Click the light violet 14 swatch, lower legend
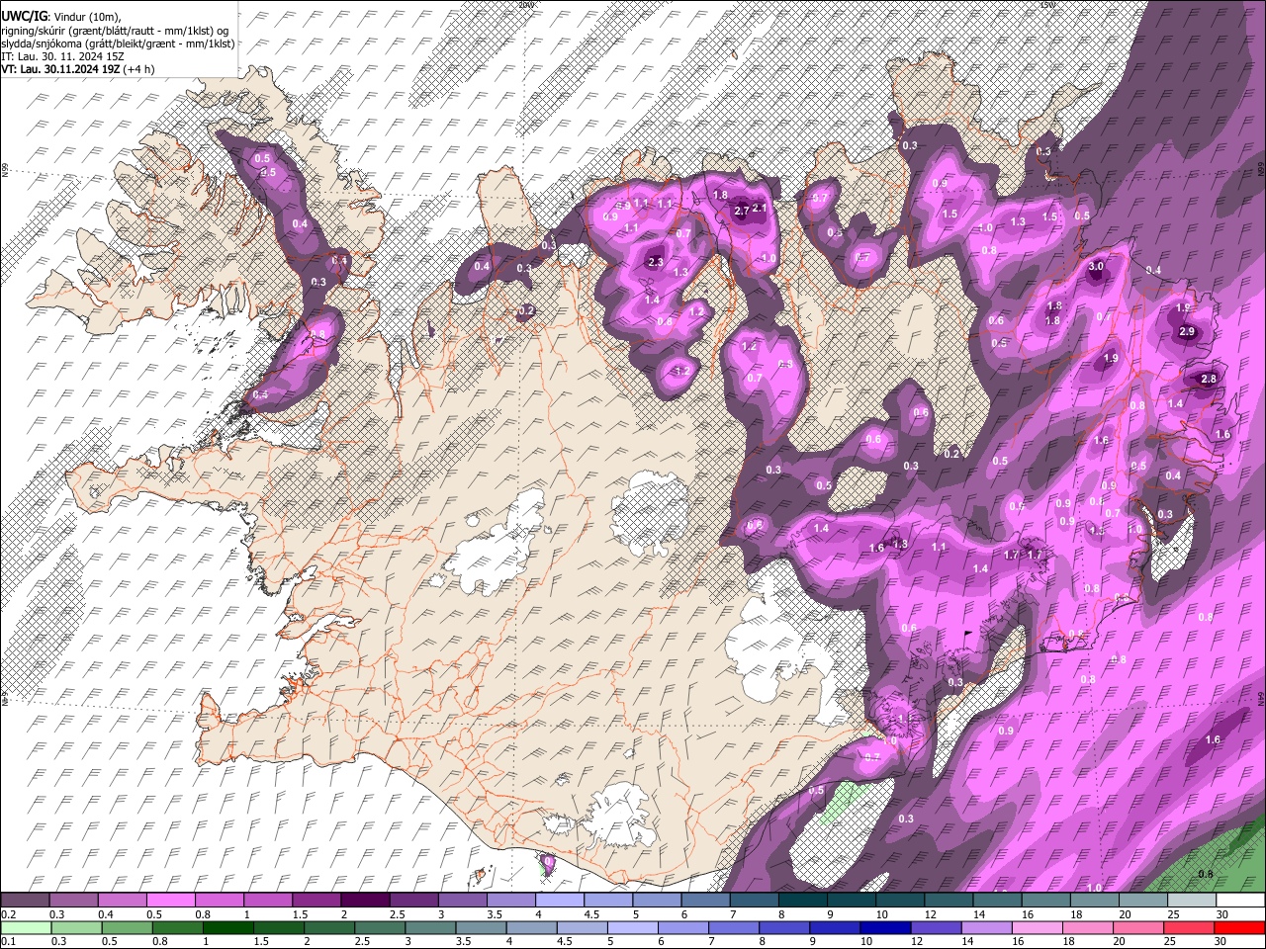This screenshot has height=949, width=1266. (986, 927)
